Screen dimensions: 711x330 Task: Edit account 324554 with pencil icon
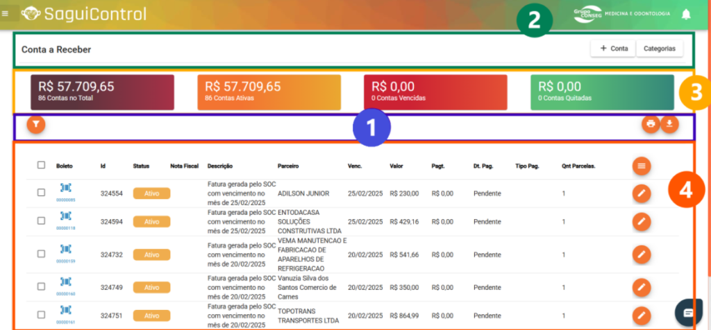[642, 194]
